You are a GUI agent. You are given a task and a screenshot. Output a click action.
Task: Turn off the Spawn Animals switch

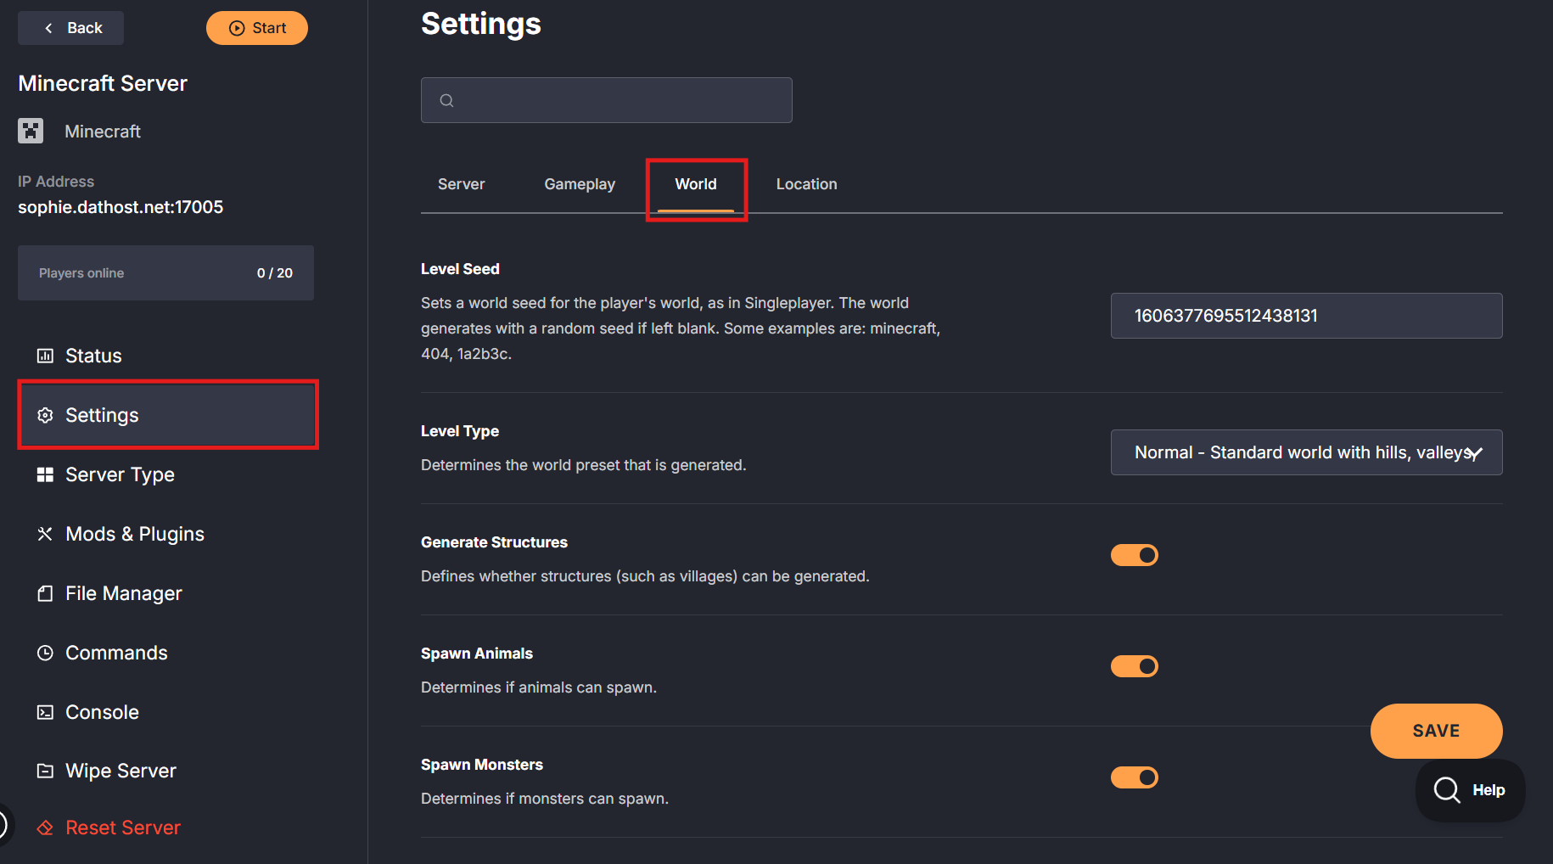(1134, 666)
